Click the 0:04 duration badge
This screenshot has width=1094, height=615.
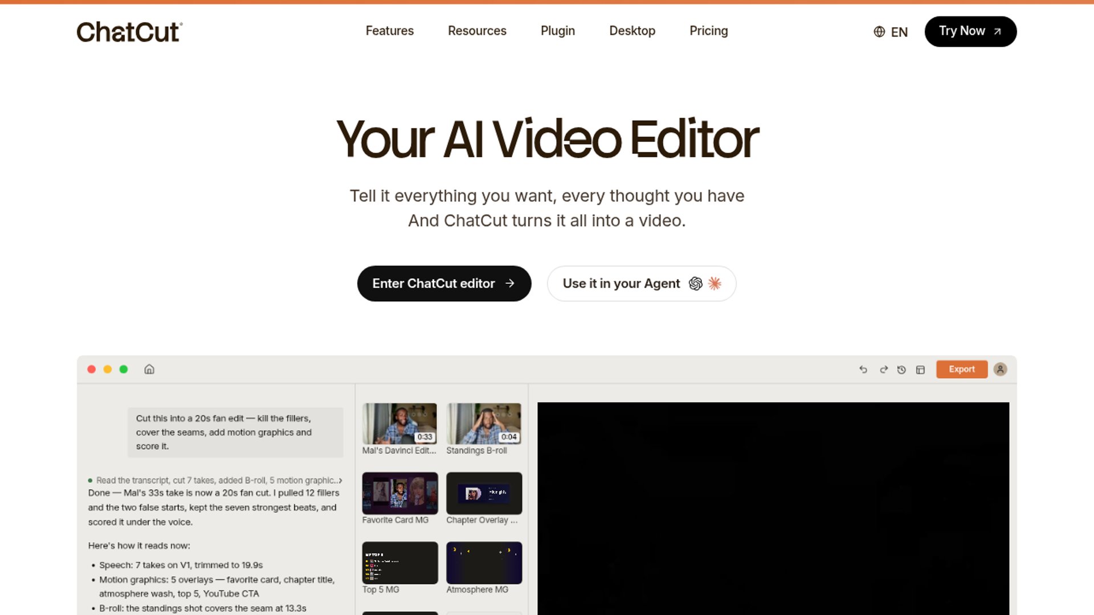(x=509, y=437)
